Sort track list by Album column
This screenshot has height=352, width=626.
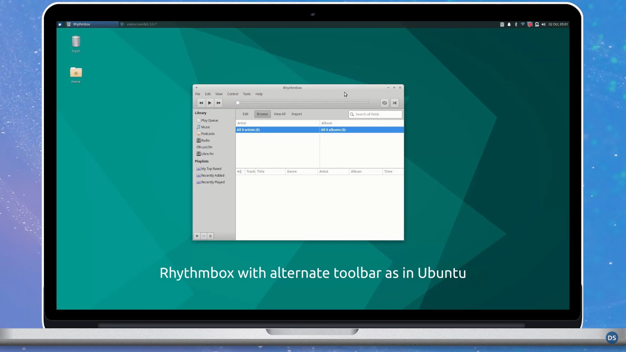pos(366,171)
